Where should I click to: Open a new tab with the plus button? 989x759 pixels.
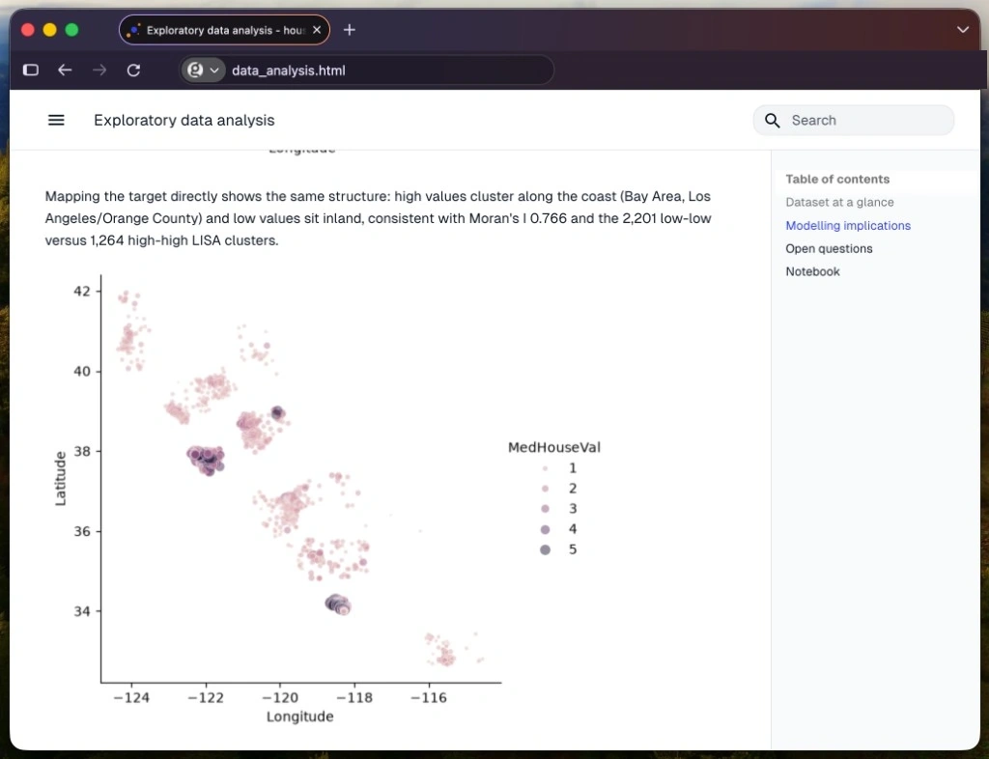pos(350,30)
